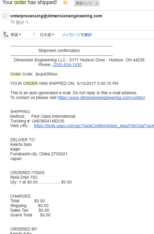Open the dimensionengineering.com/contact link

point(101,98)
